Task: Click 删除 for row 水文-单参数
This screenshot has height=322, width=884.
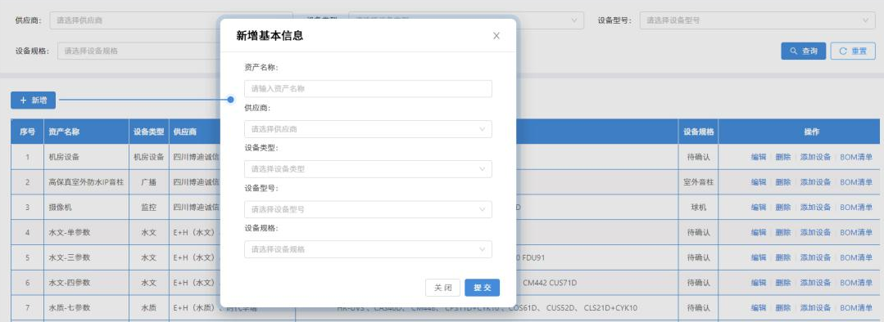Action: point(783,233)
